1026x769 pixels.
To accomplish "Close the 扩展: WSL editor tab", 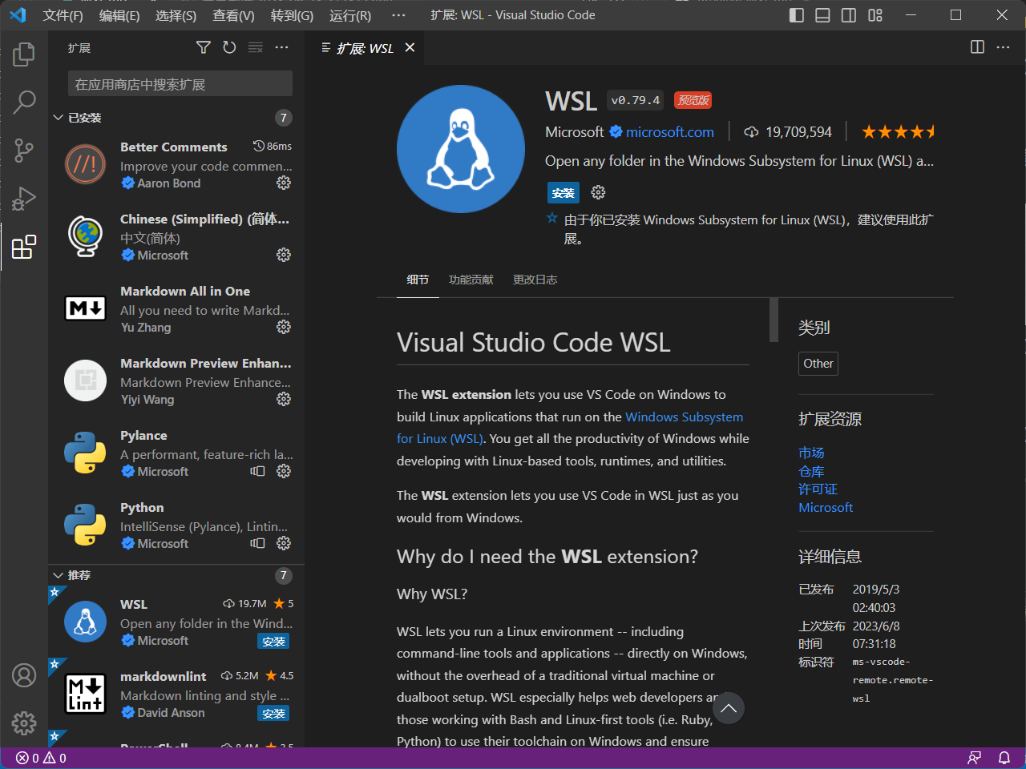I will coord(410,48).
